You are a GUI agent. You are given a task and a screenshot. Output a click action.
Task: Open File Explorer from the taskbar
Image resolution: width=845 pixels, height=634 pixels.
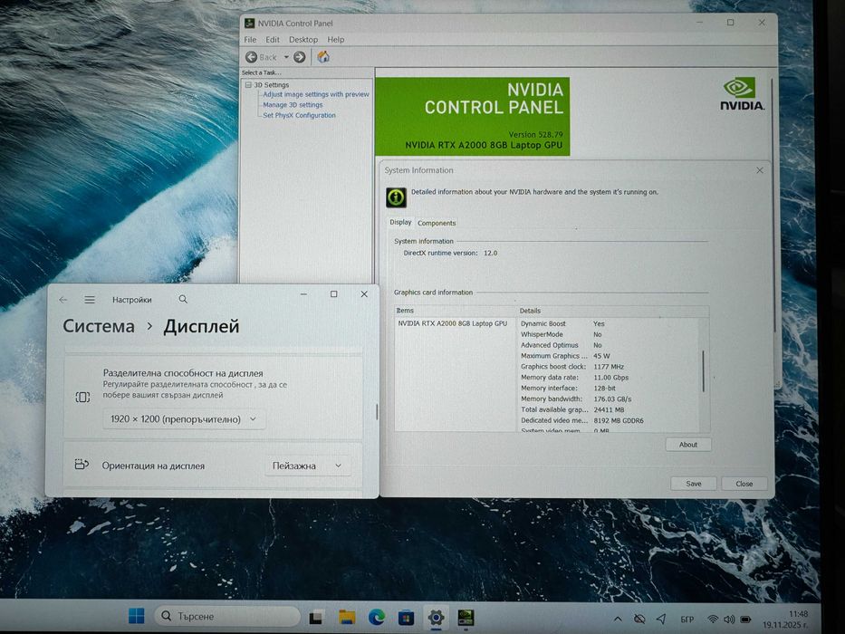tap(347, 617)
